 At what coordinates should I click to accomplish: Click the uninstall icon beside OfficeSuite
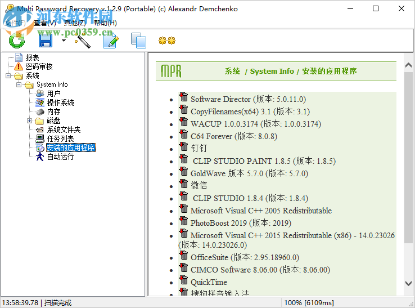pyautogui.click(x=183, y=255)
